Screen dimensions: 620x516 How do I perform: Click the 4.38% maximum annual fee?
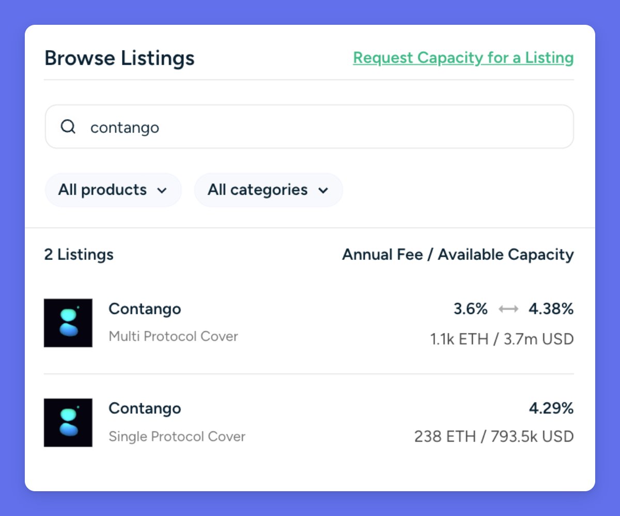pyautogui.click(x=551, y=309)
